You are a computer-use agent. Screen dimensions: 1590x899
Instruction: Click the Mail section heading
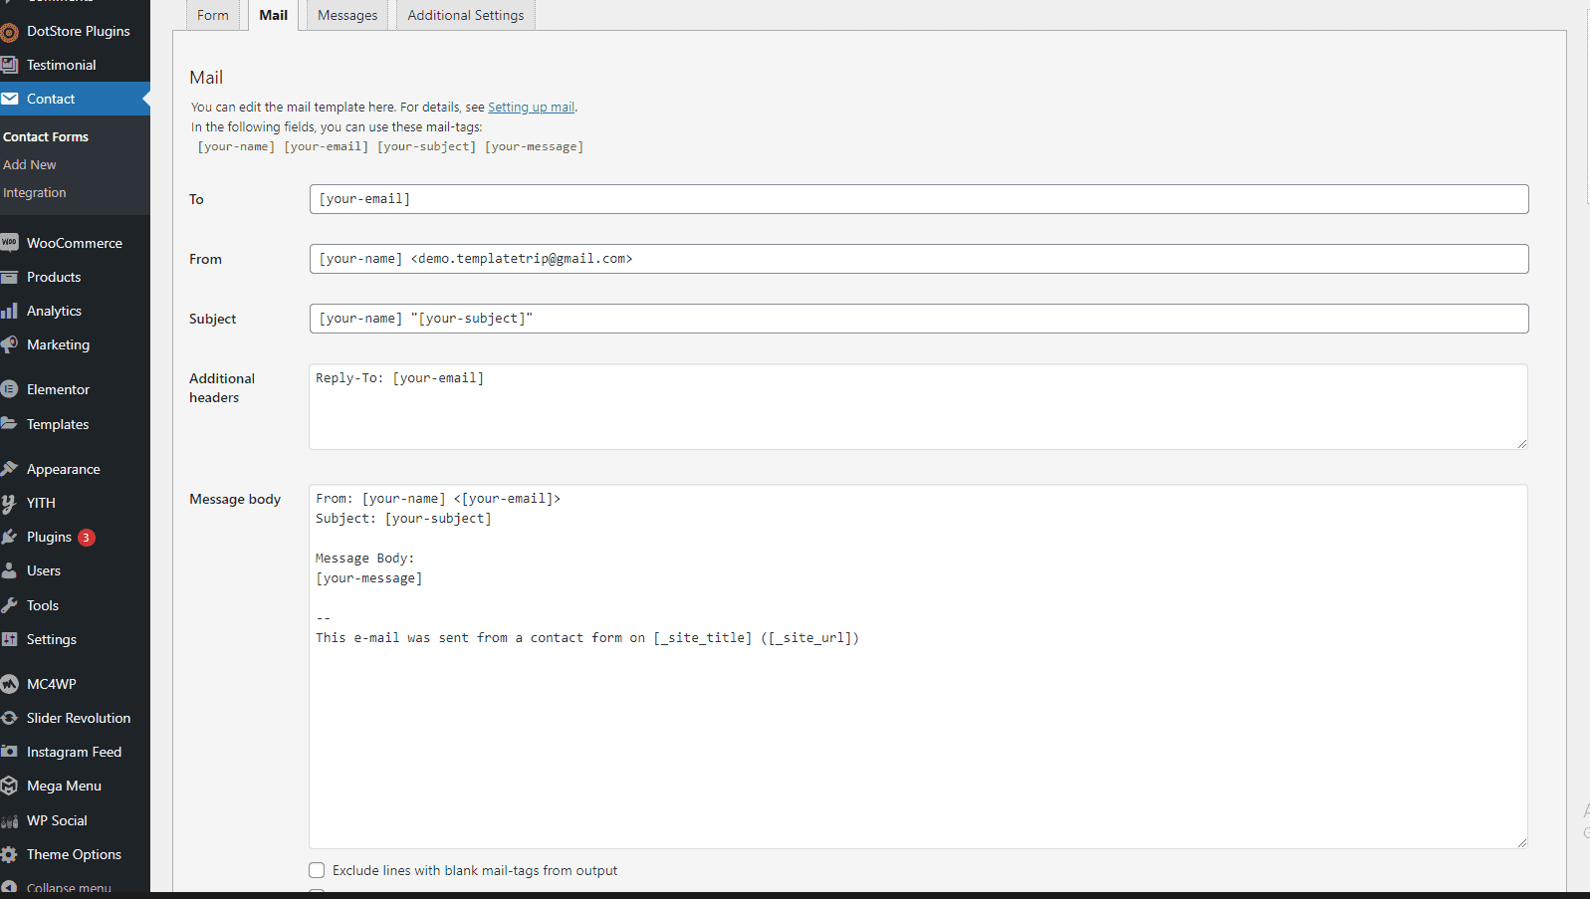pos(206,78)
